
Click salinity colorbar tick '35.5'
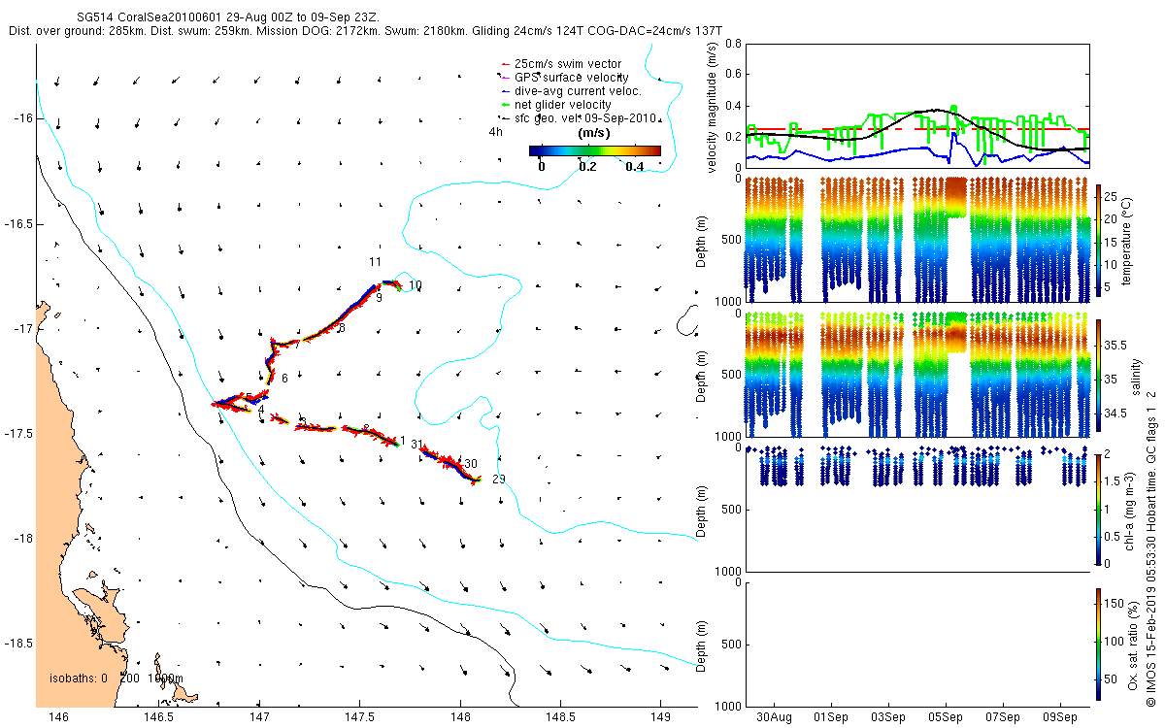click(x=1115, y=346)
